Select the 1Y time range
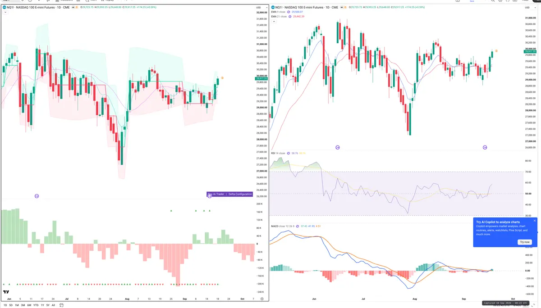 point(42,305)
